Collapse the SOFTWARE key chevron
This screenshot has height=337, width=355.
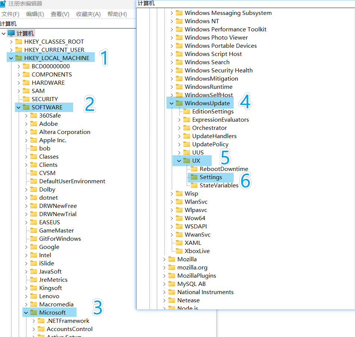19,107
